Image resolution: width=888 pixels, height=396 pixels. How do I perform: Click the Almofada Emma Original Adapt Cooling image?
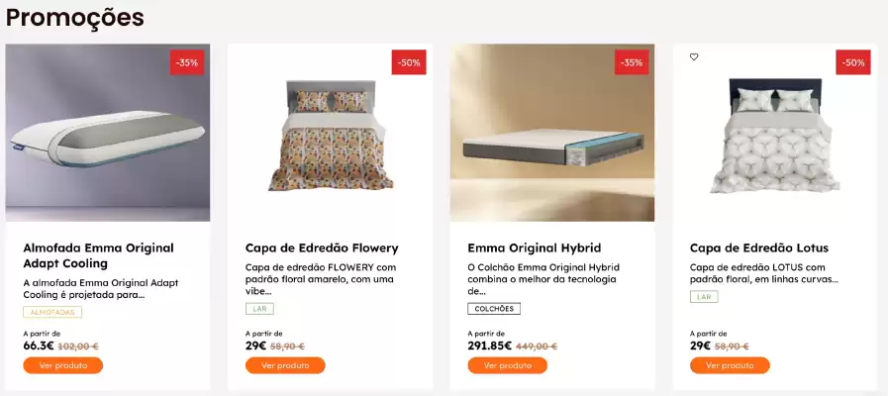pyautogui.click(x=107, y=133)
